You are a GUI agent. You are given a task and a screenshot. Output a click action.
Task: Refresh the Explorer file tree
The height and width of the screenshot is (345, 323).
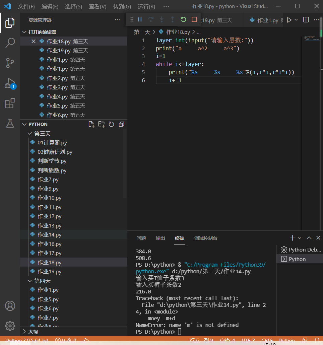(111, 124)
